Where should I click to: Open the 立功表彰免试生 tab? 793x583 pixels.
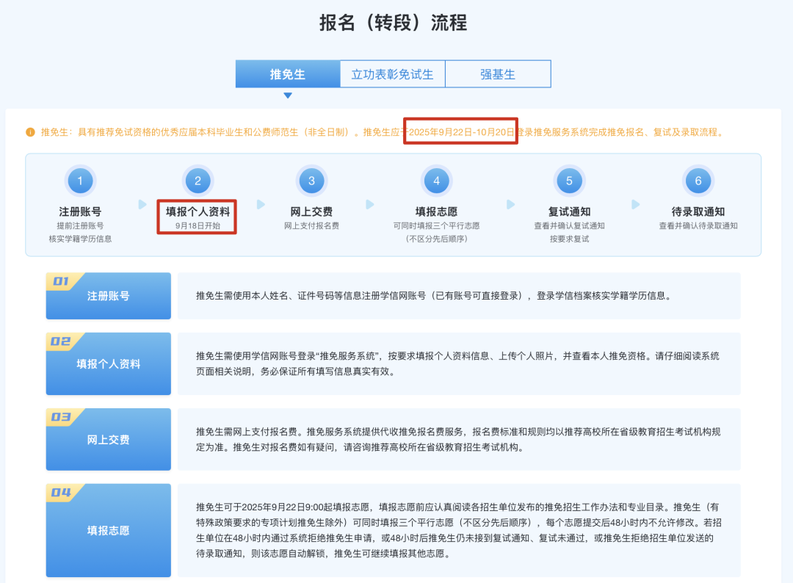click(392, 74)
